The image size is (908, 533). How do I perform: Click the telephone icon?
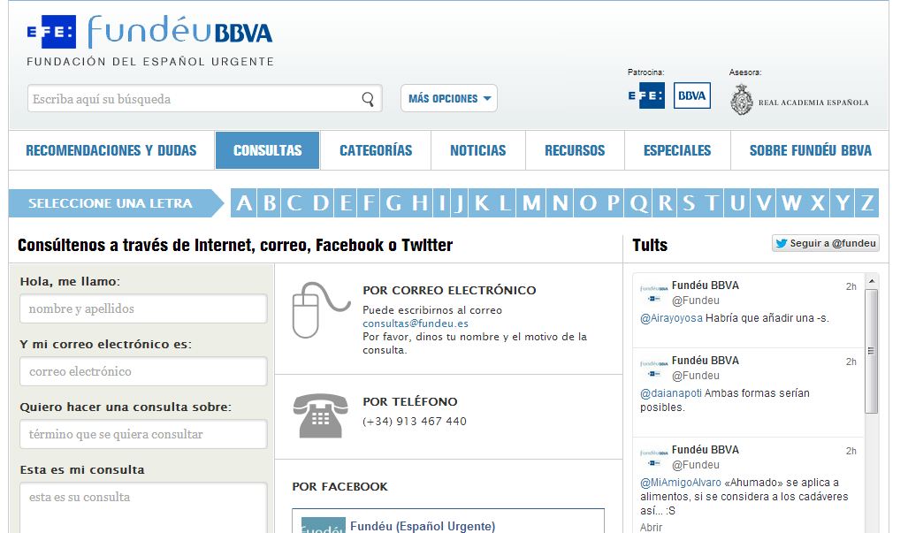(x=320, y=415)
